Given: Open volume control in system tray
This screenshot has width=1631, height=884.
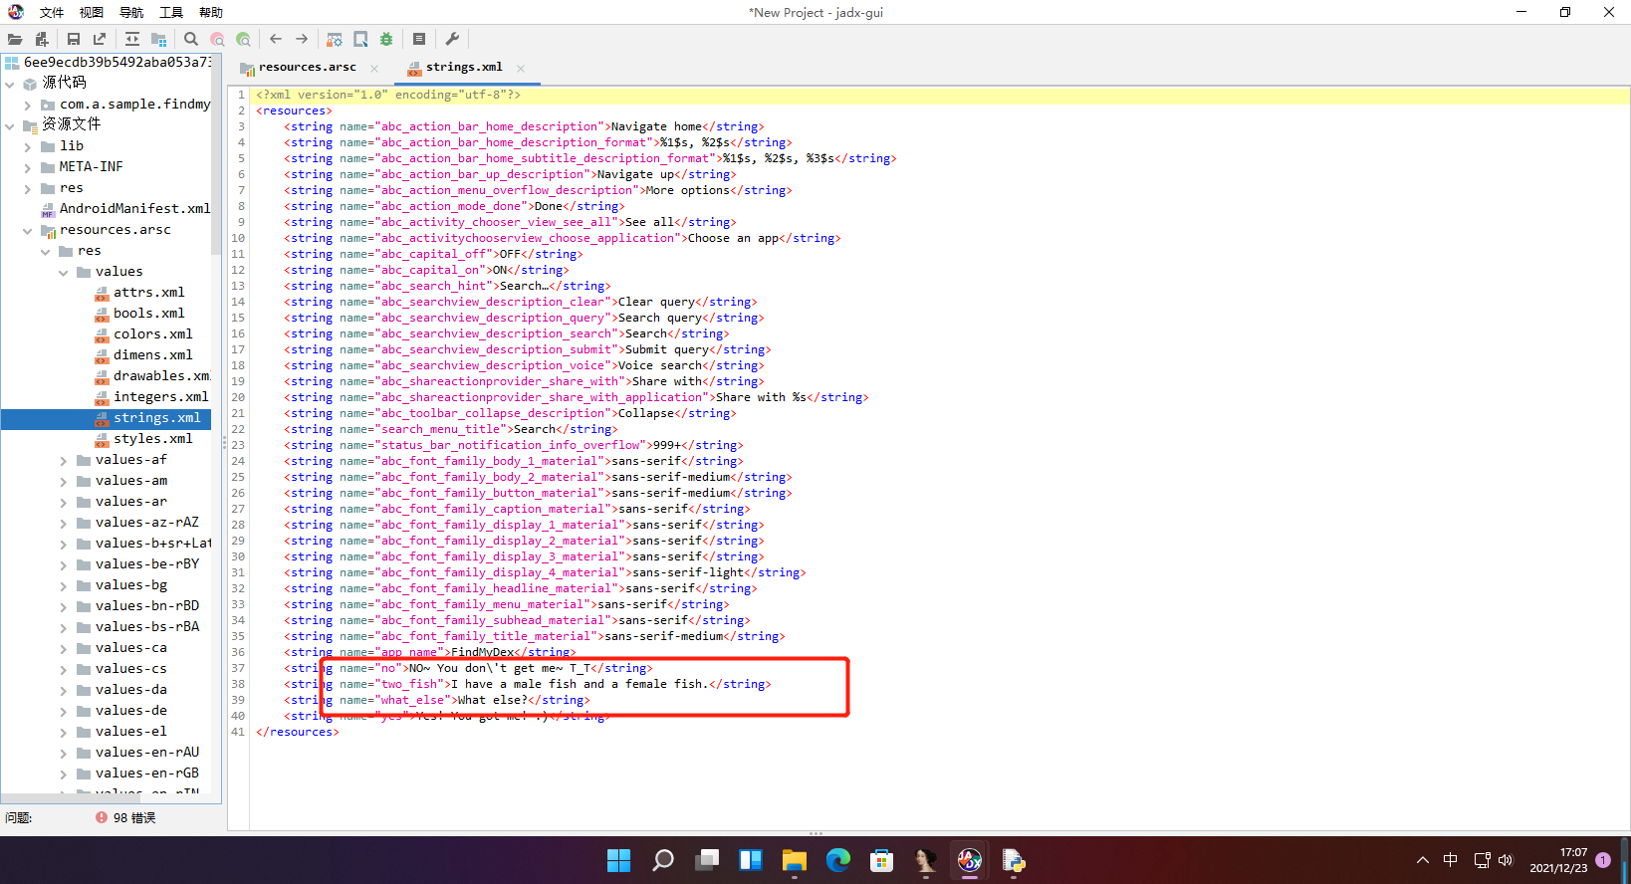Looking at the screenshot, I should pyautogui.click(x=1506, y=860).
